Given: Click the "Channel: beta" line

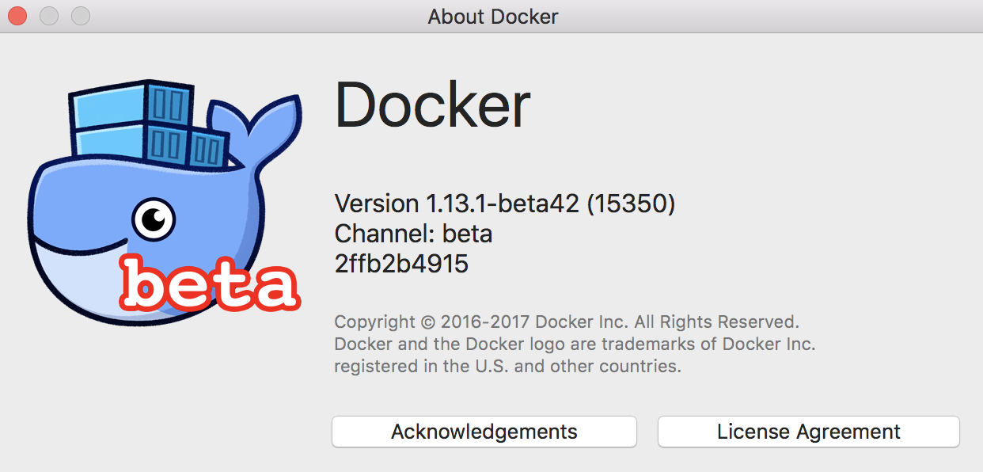Looking at the screenshot, I should 414,234.
